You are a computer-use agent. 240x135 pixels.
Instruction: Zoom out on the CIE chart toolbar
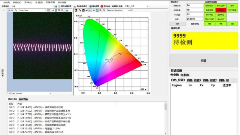pyautogui.click(x=104, y=10)
